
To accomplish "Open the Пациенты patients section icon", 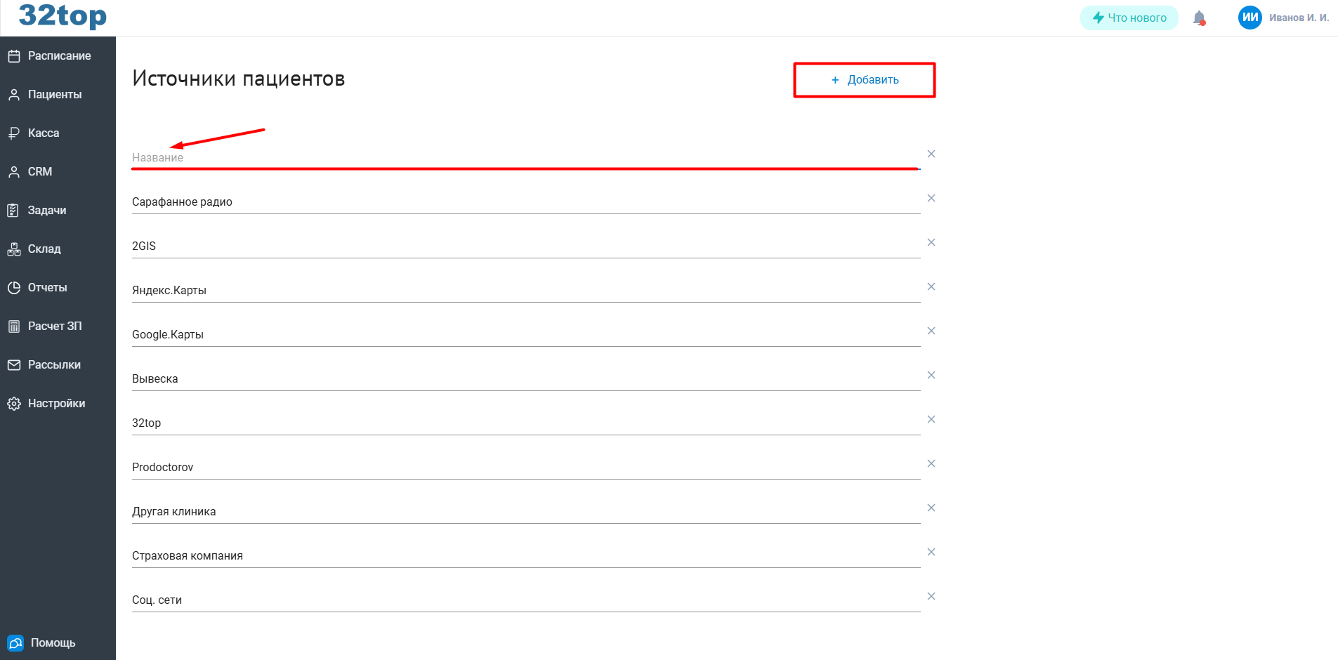I will (13, 94).
